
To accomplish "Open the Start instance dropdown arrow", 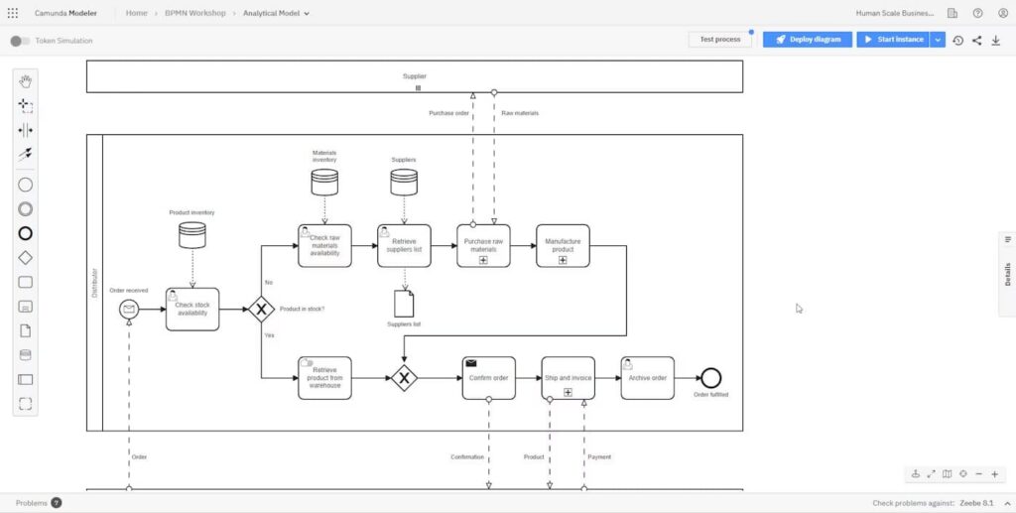I will 939,40.
